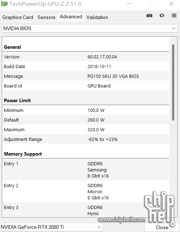Image resolution: width=180 pixels, height=232 pixels.
Task: Click the refresh icon in the toolbar
Action: 162,15
